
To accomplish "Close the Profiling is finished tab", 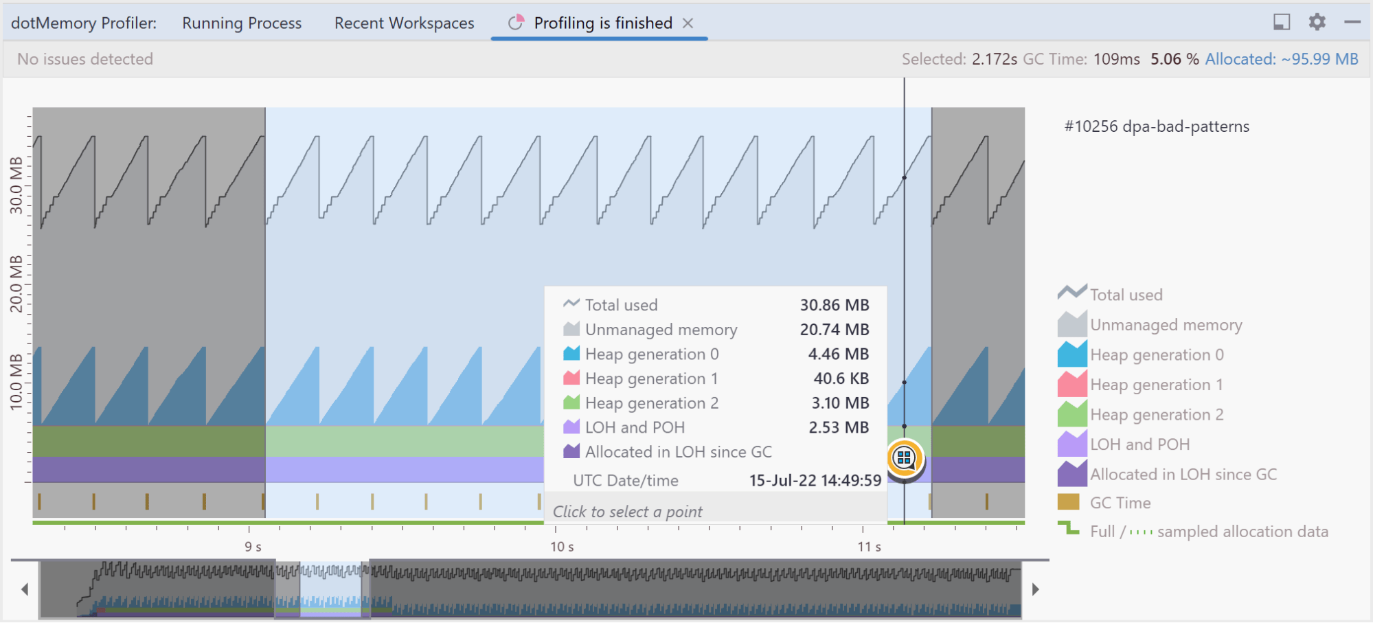I will [x=688, y=23].
